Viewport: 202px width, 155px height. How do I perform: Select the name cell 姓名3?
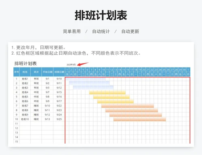tap(25, 88)
